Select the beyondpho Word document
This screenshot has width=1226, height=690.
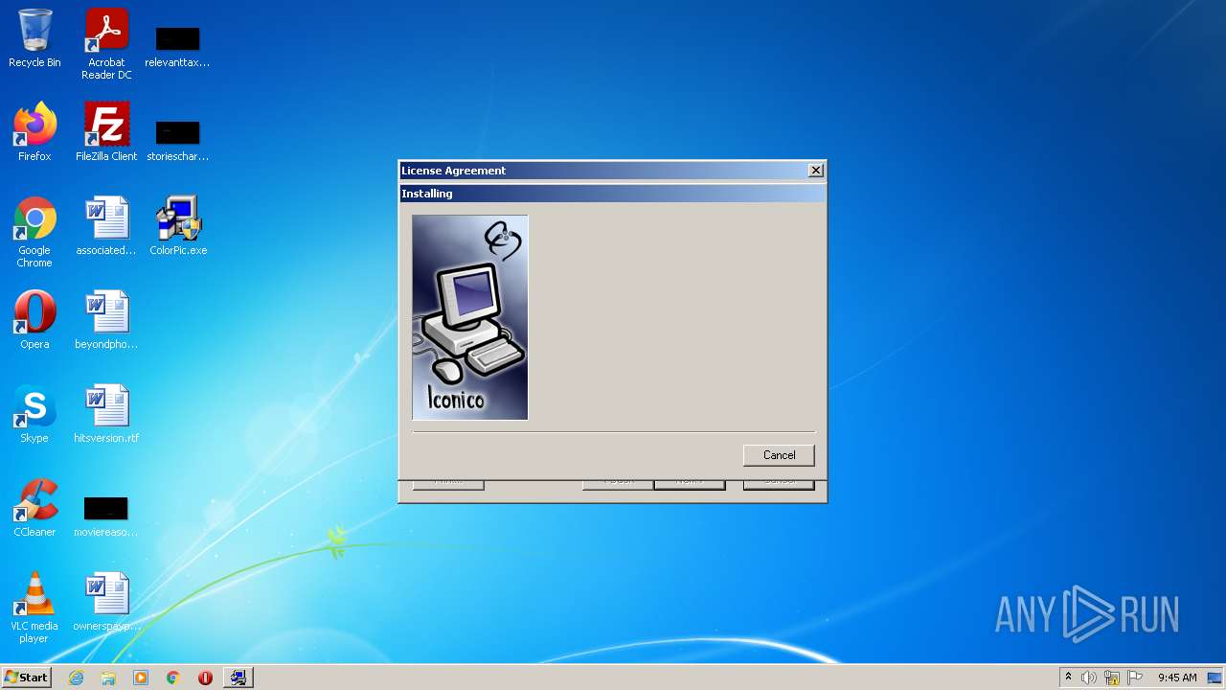106,320
